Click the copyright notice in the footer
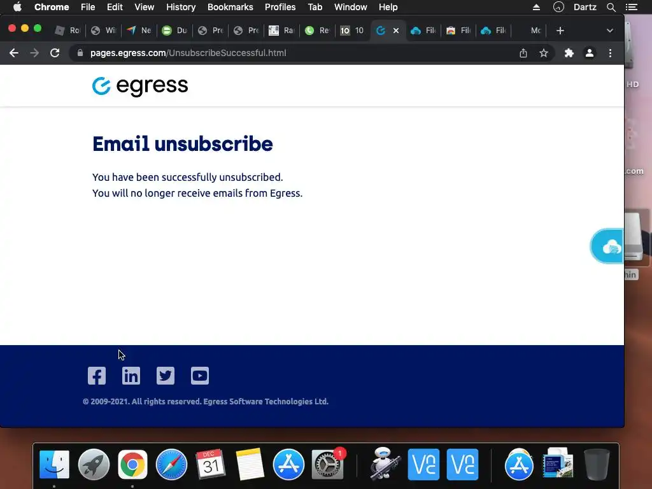 coord(206,401)
